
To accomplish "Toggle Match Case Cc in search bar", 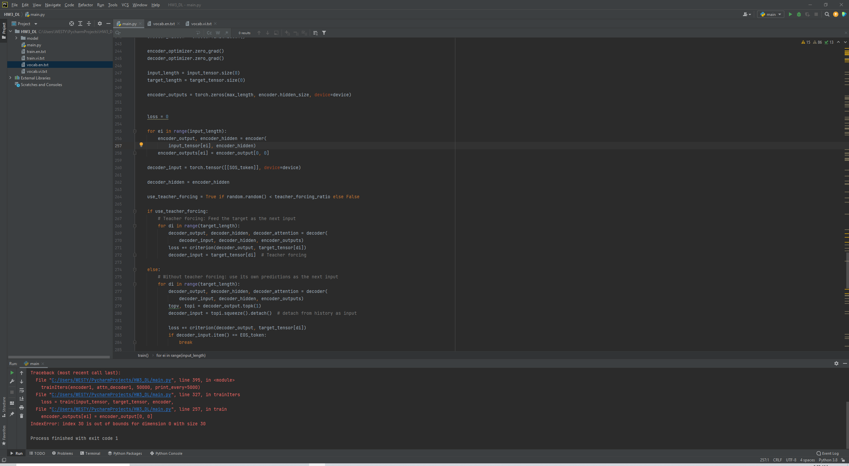I will tap(209, 33).
